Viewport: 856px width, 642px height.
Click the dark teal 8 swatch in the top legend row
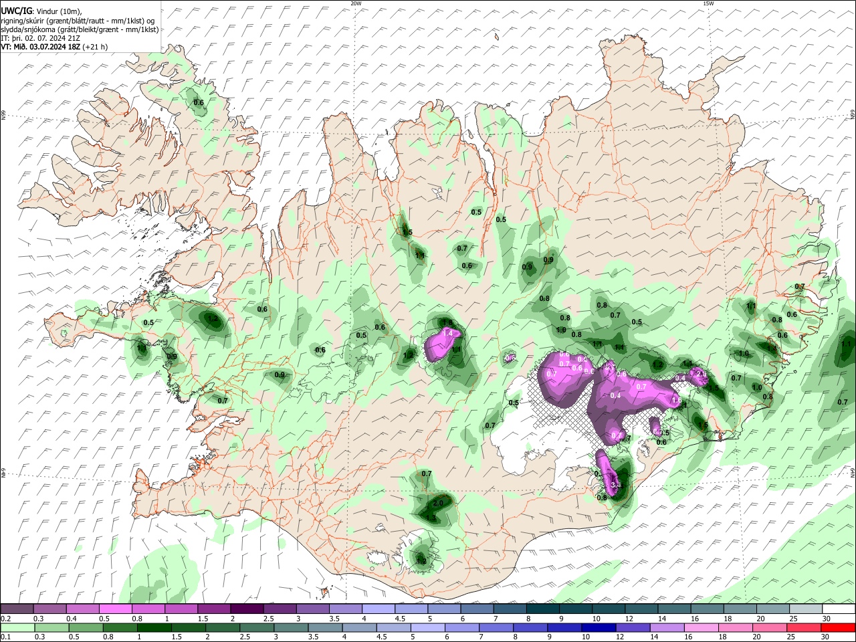coord(542,609)
